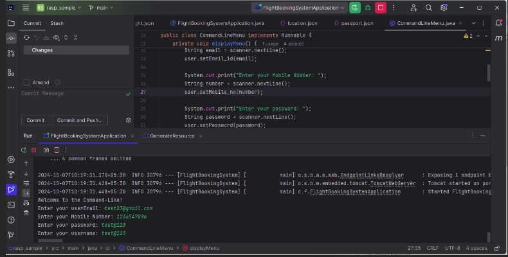
Task: Click in the Commit Message field
Action: (x=77, y=102)
